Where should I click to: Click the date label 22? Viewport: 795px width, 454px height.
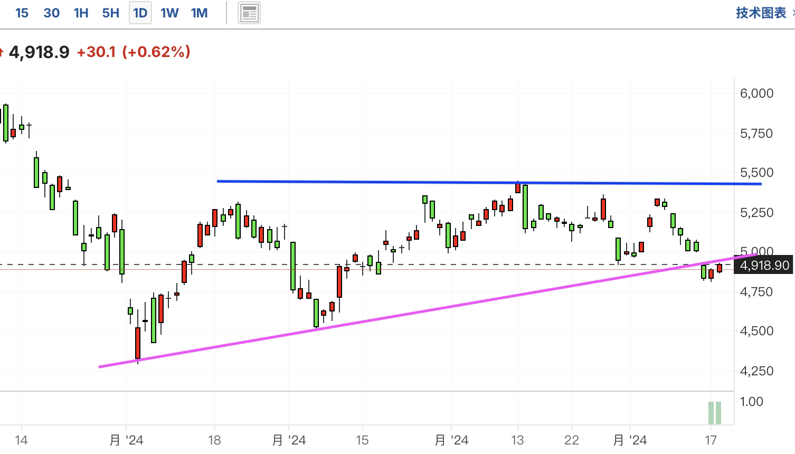572,440
